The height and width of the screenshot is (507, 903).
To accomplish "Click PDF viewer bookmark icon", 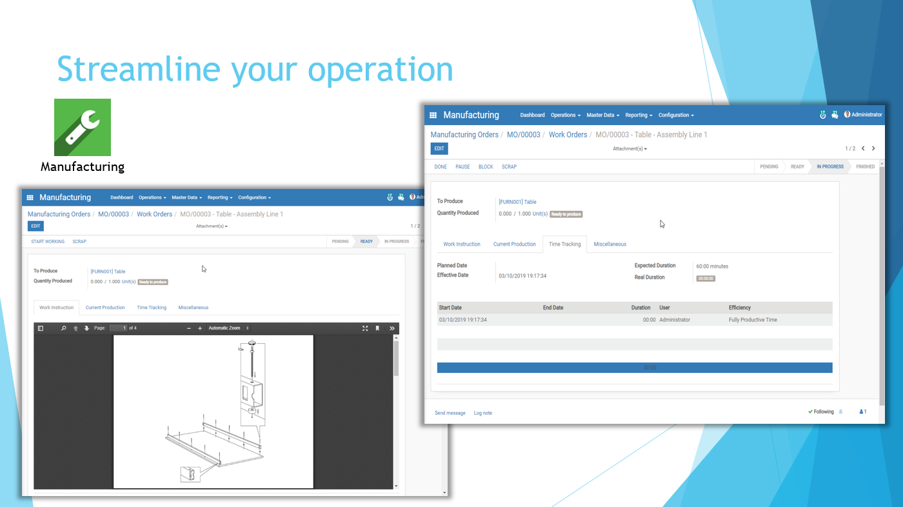I will (377, 328).
